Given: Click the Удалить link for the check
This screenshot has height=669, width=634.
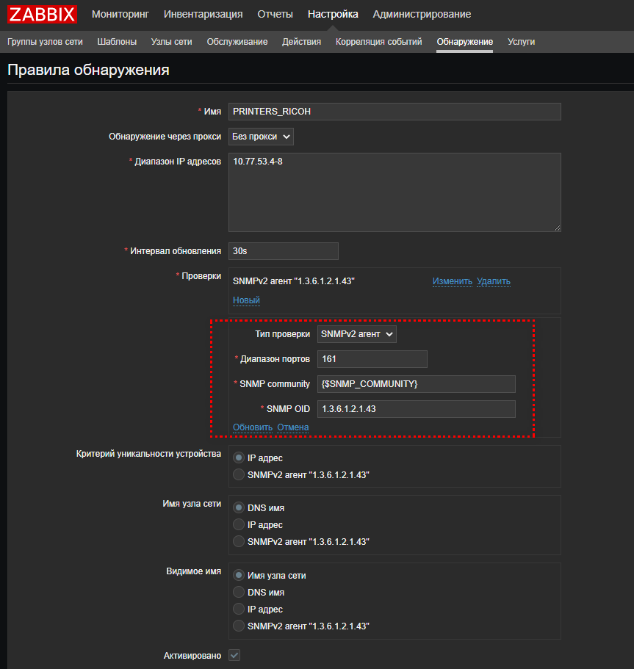Looking at the screenshot, I should (x=493, y=281).
